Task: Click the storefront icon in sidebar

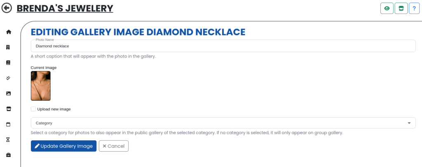Action: click(8, 109)
